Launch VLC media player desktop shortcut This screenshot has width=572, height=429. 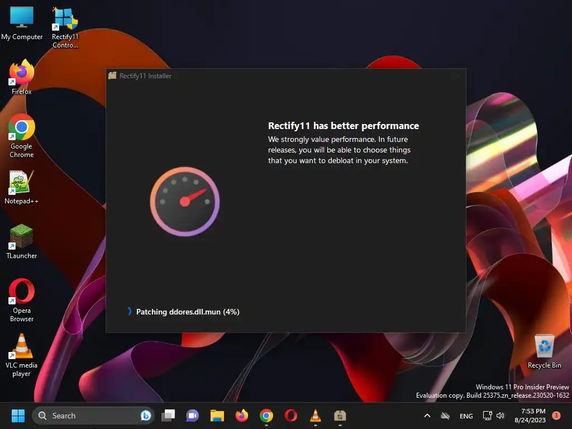click(21, 355)
